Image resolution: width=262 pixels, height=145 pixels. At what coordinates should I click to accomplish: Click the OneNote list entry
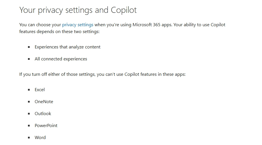pyautogui.click(x=44, y=102)
